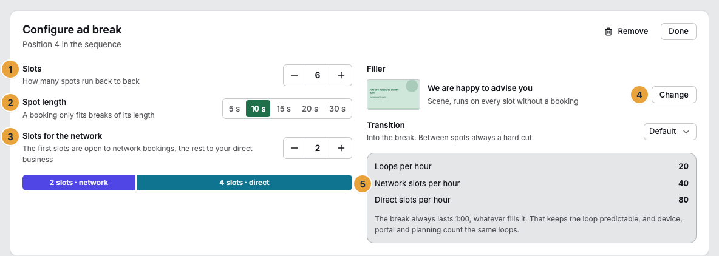Click the Slots value field showing 6
Image resolution: width=719 pixels, height=256 pixels.
[x=318, y=75]
